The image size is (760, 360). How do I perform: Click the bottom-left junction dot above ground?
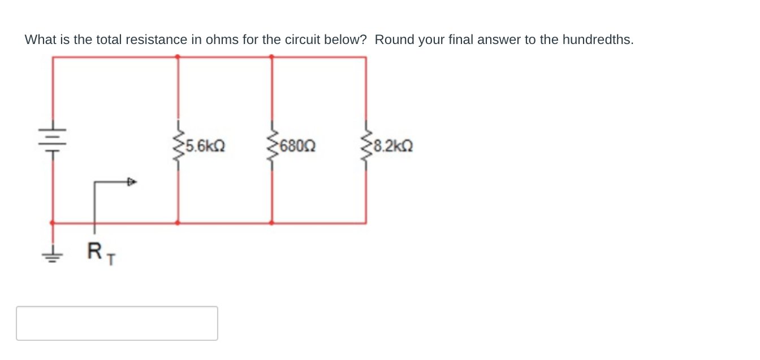click(53, 223)
